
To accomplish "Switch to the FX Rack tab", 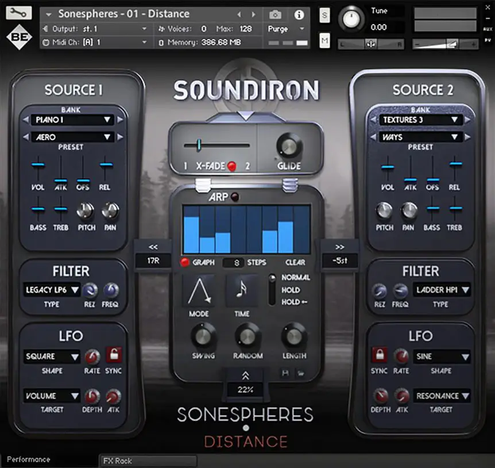I will coord(148,461).
